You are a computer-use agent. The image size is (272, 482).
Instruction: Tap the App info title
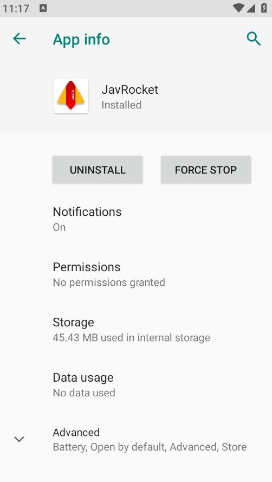(81, 40)
